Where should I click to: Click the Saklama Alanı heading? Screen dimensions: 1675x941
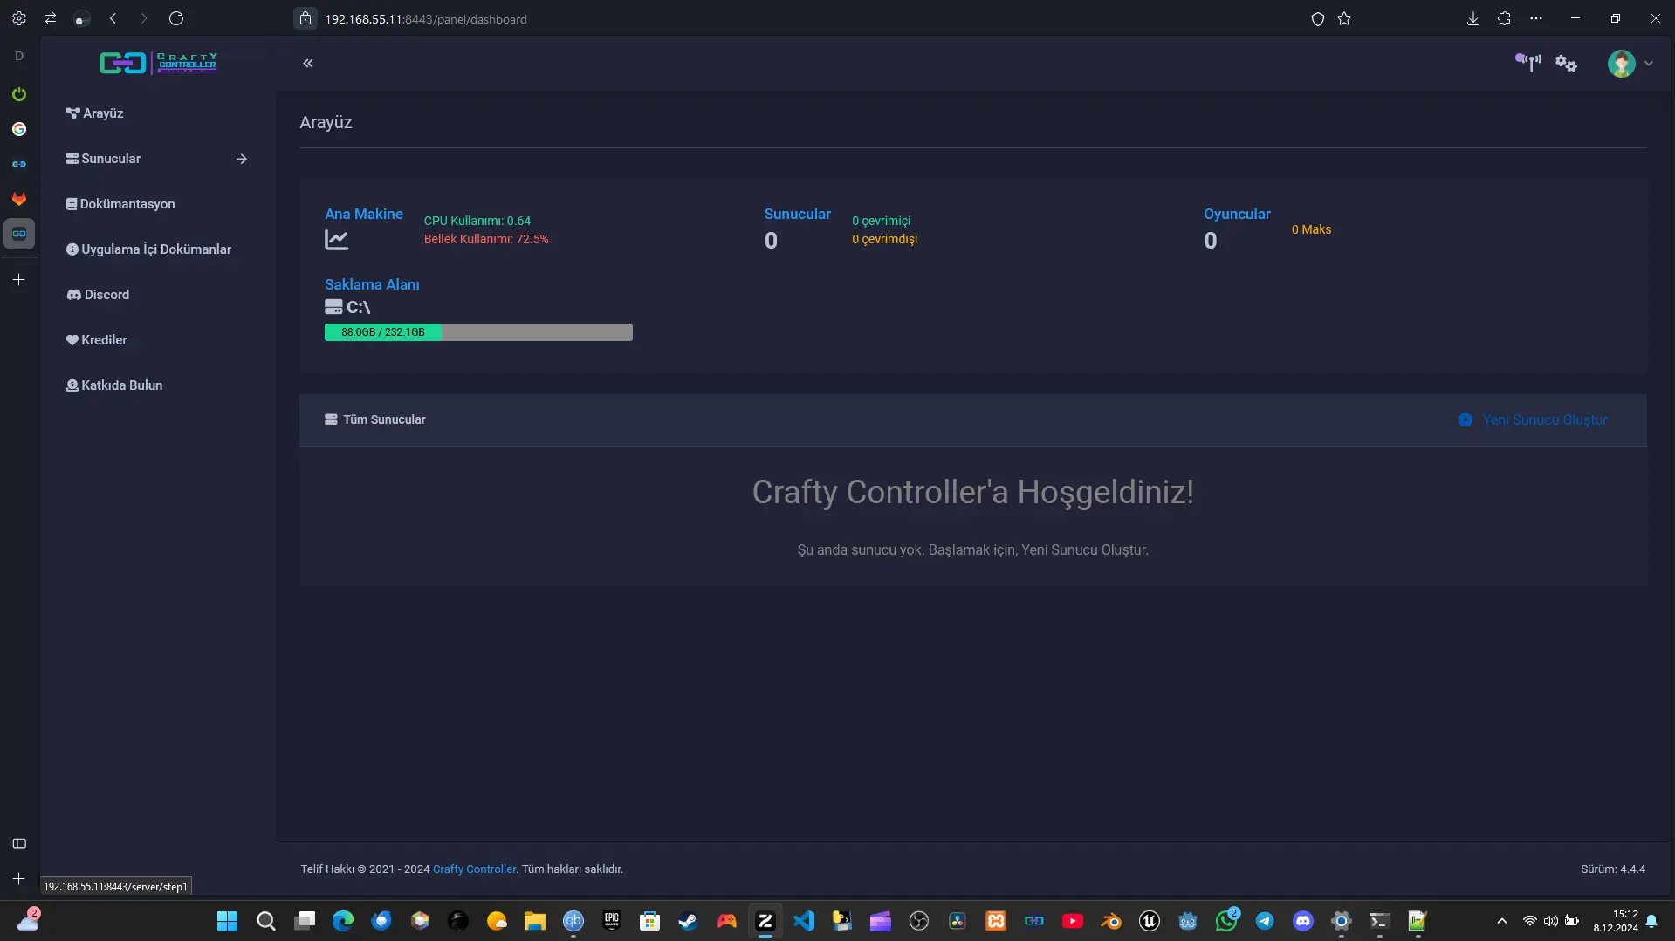pyautogui.click(x=372, y=284)
